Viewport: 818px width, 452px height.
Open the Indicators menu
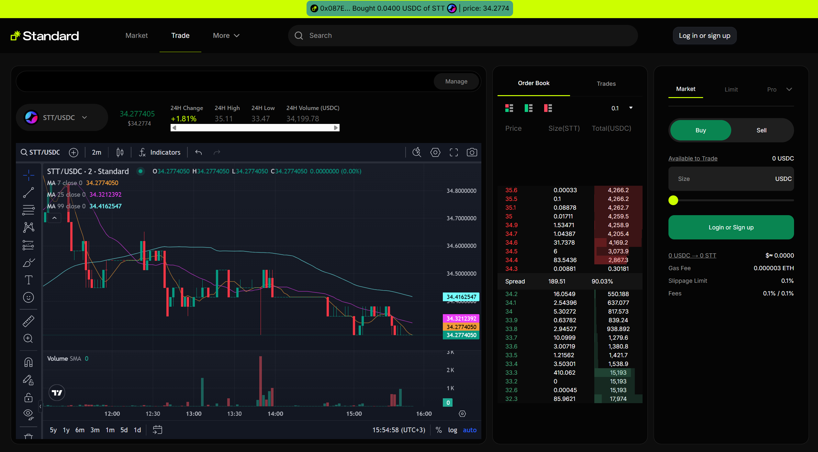[x=160, y=152]
